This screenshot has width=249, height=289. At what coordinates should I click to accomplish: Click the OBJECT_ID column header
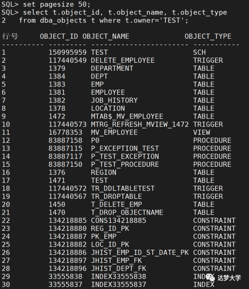[59, 37]
